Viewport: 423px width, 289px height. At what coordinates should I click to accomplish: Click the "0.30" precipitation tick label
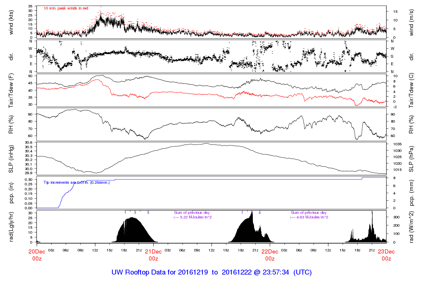pyautogui.click(x=29, y=180)
